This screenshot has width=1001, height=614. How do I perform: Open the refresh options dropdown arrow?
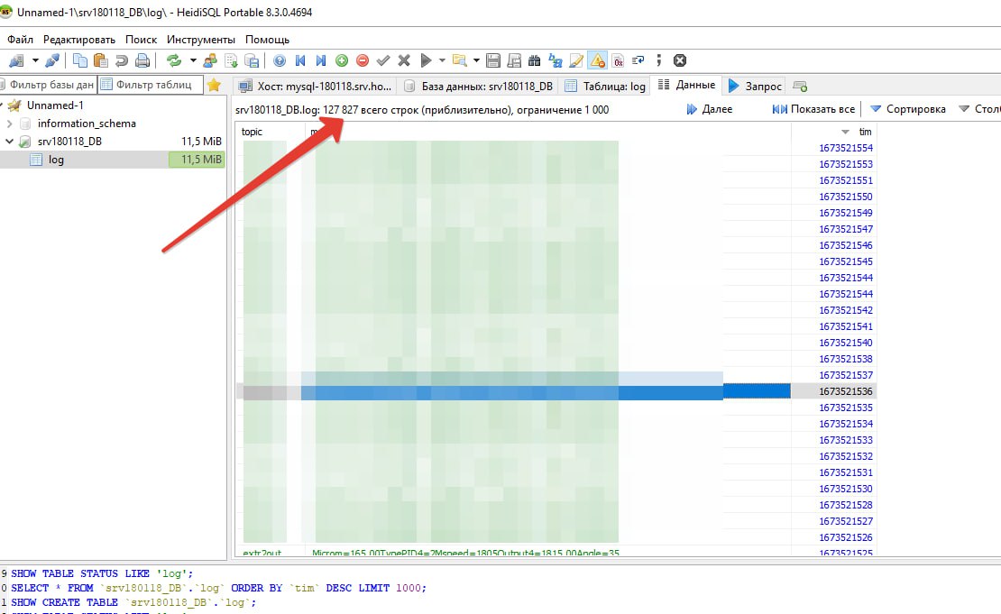pyautogui.click(x=193, y=60)
